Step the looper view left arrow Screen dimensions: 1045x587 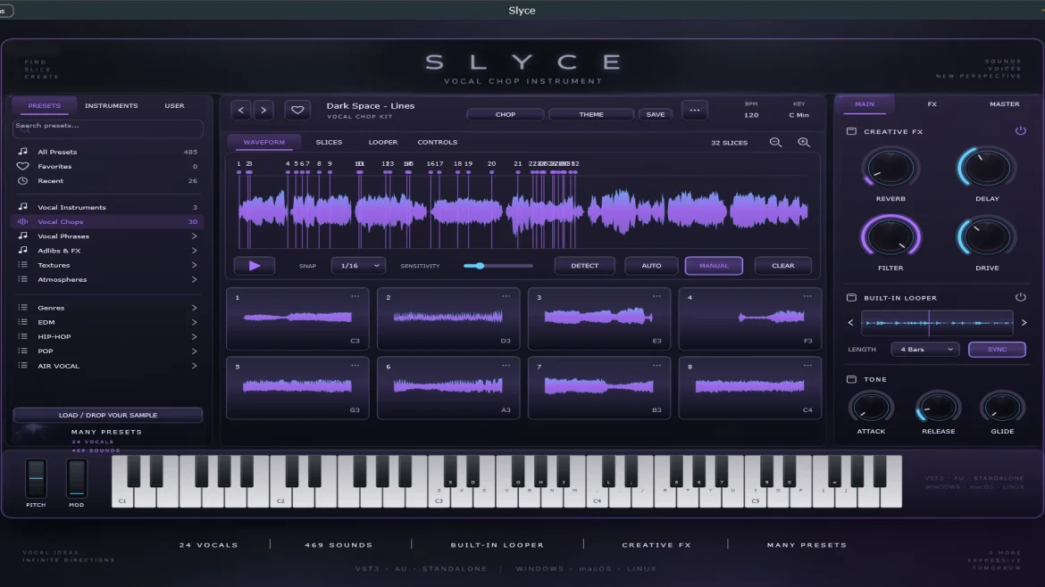850,323
